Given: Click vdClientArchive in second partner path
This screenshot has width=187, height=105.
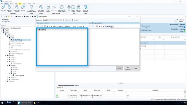Looking at the screenshot, I should (x=108, y=26).
